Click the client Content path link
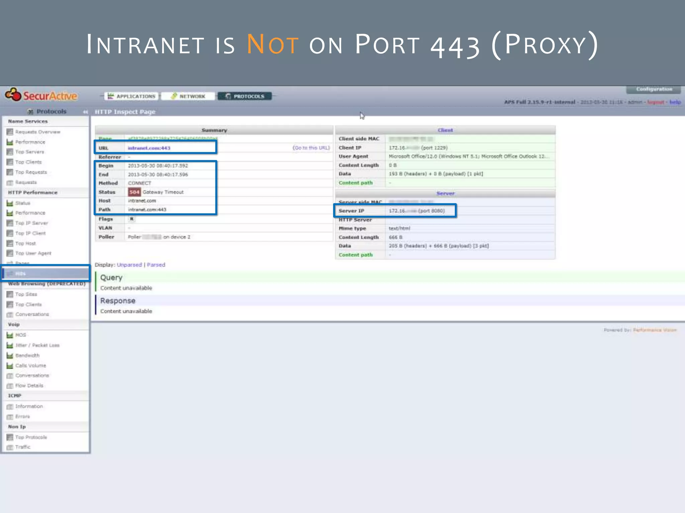The width and height of the screenshot is (685, 513). pyautogui.click(x=356, y=183)
